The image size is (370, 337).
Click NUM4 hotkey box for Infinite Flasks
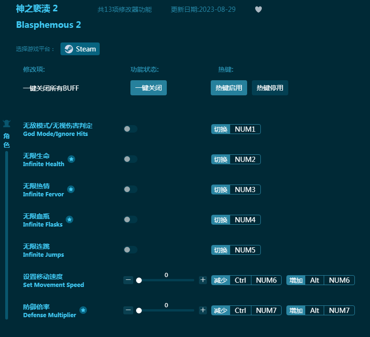tap(245, 219)
